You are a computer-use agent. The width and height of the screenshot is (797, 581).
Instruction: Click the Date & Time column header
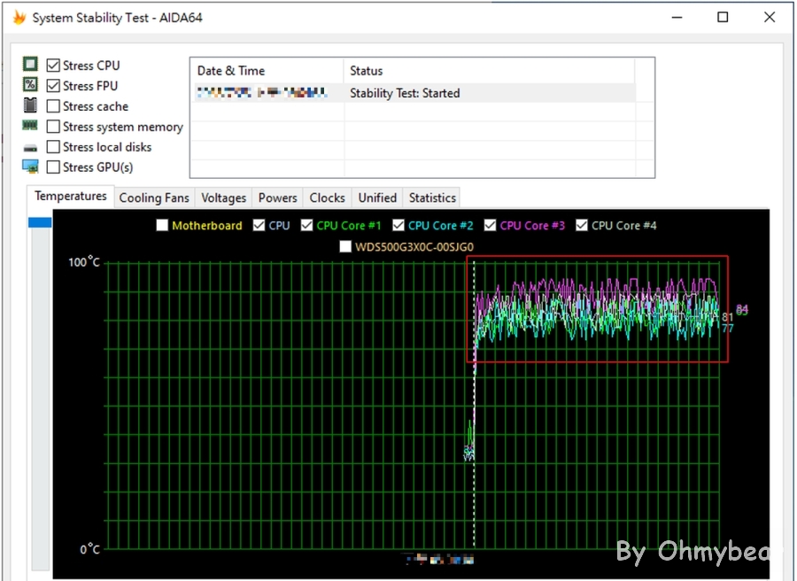(267, 71)
